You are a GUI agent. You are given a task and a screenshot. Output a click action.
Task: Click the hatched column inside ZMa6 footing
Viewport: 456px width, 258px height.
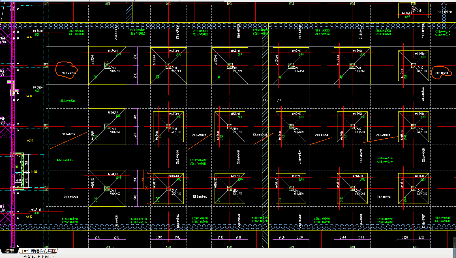[107, 65]
